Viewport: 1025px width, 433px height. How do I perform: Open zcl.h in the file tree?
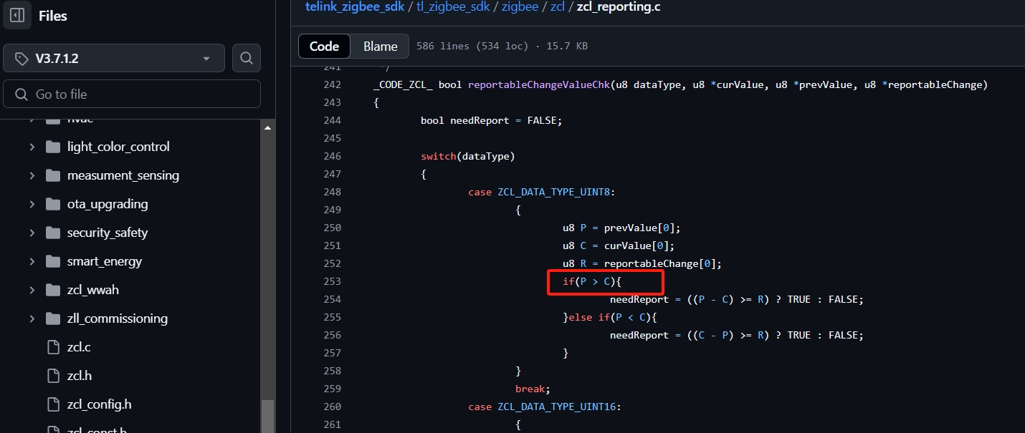[x=80, y=376]
